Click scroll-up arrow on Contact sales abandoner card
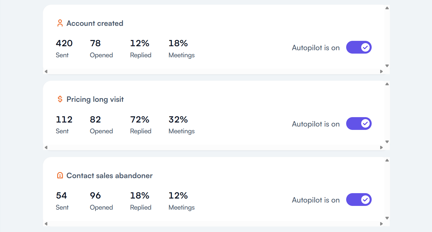The image size is (432, 232). pos(387,160)
